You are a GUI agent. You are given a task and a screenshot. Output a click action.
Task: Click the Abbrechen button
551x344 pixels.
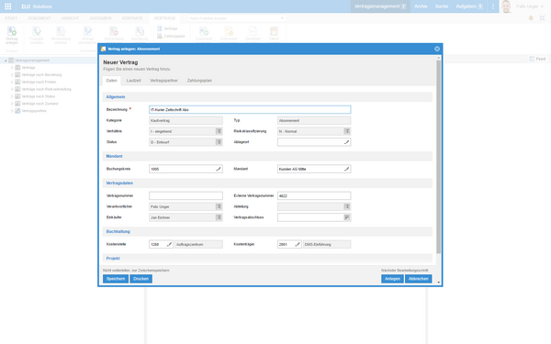tap(418, 279)
